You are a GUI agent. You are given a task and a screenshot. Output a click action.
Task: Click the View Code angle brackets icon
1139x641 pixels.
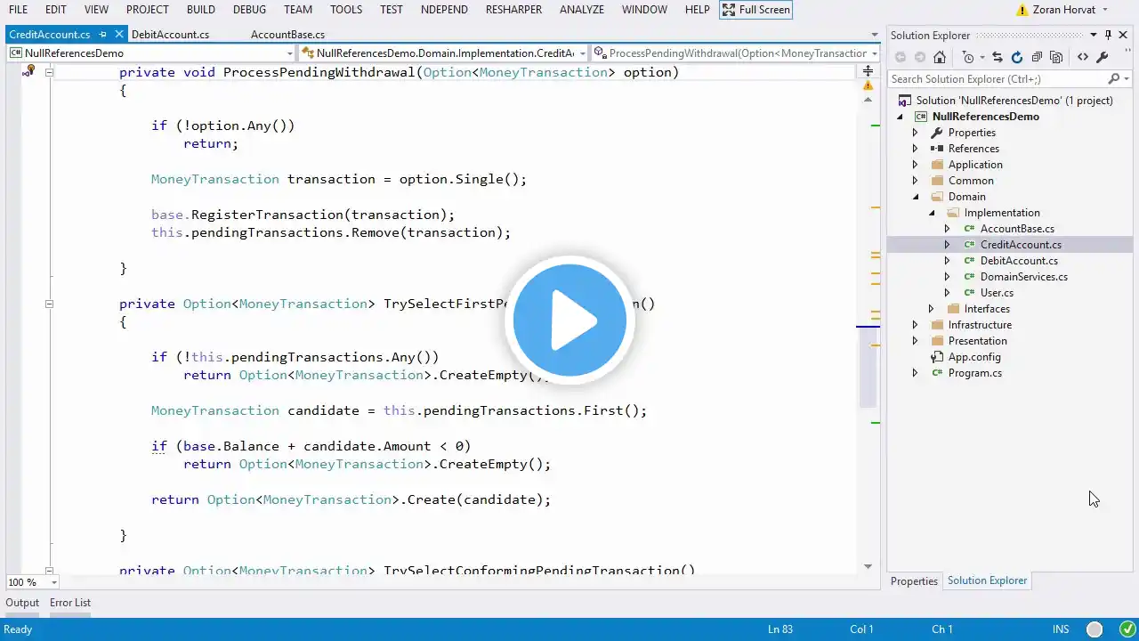point(1082,57)
